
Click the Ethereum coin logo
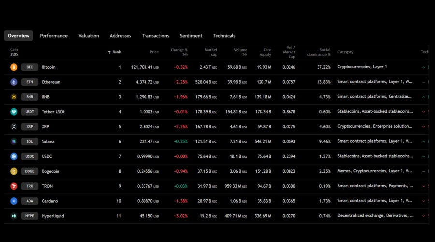click(x=14, y=82)
